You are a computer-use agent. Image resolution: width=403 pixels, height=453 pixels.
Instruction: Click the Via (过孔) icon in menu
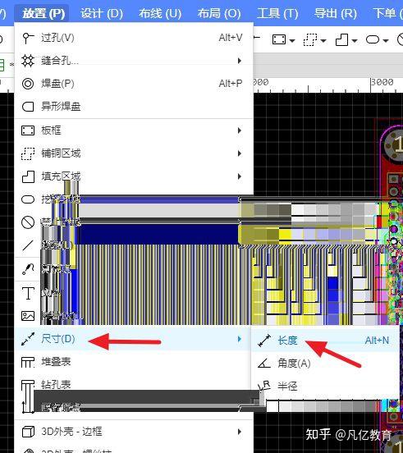(x=27, y=38)
